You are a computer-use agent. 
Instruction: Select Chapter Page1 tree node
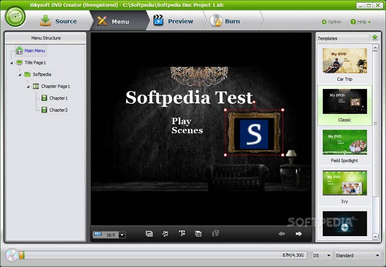click(x=55, y=86)
